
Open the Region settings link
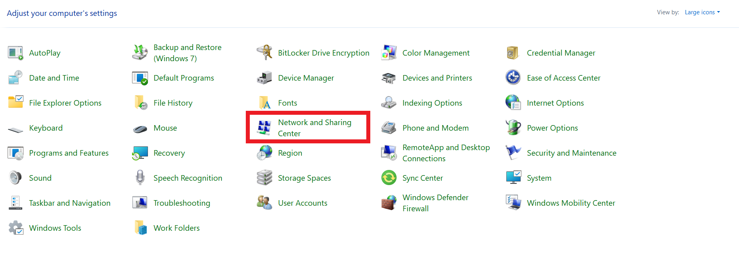[290, 153]
